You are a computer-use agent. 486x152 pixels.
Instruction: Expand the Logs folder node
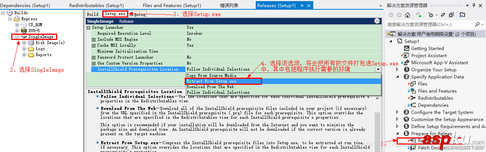pyautogui.click(x=24, y=49)
